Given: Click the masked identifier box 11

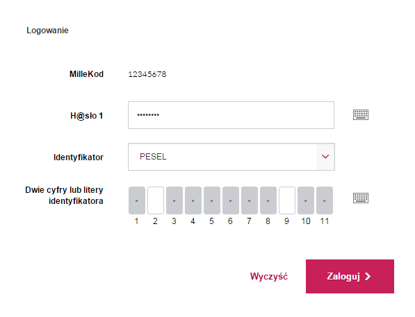Looking at the screenshot, I should [325, 200].
